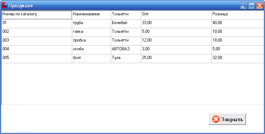265x134 pixels.
Task: Select retail price '18,00'
Action: click(x=237, y=41)
